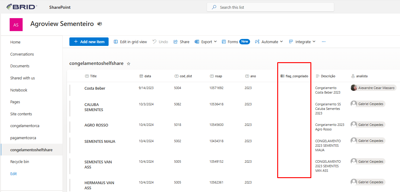Open Conversations in navigation

click(22, 54)
